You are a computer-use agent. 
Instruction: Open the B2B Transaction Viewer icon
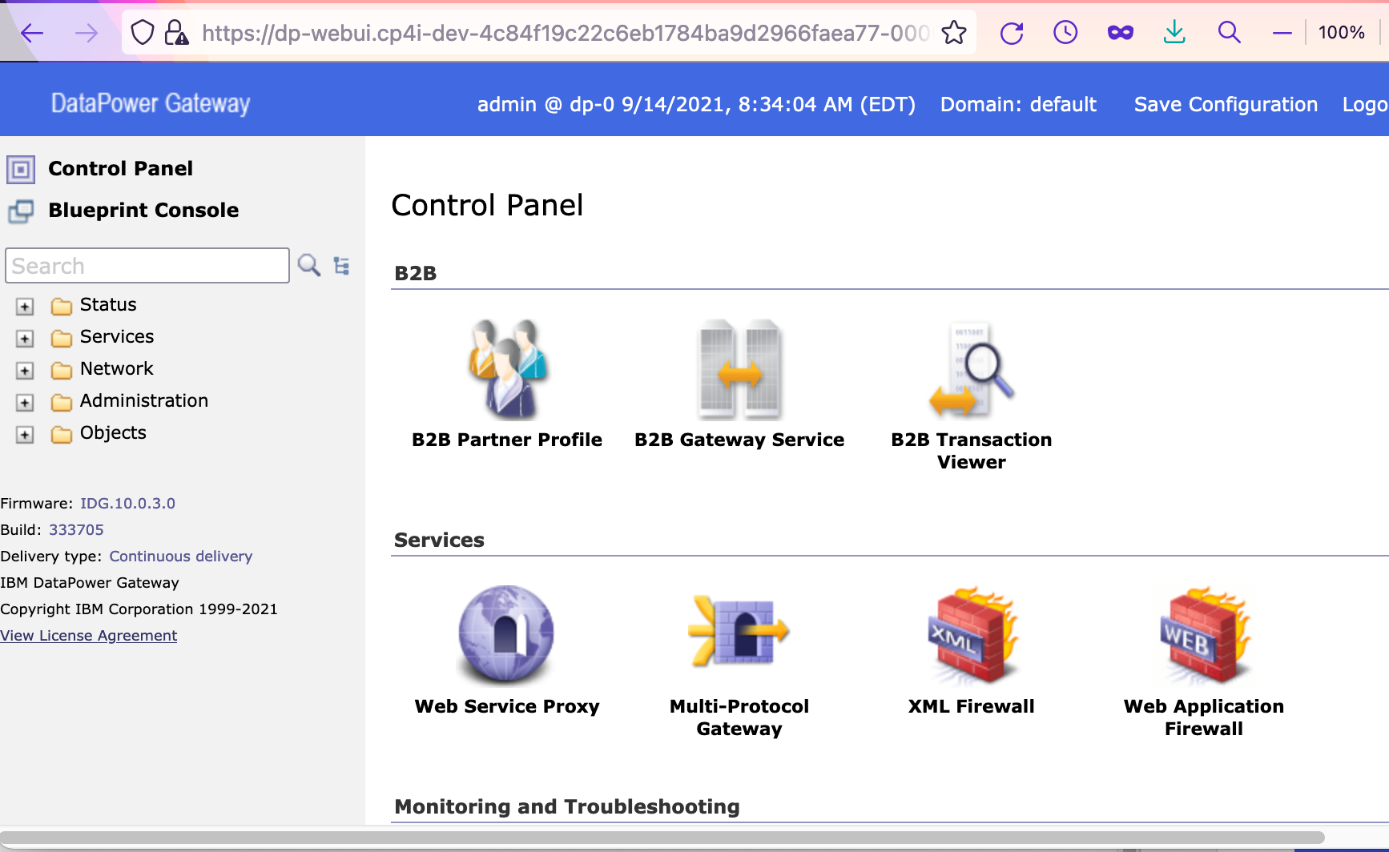tap(972, 368)
